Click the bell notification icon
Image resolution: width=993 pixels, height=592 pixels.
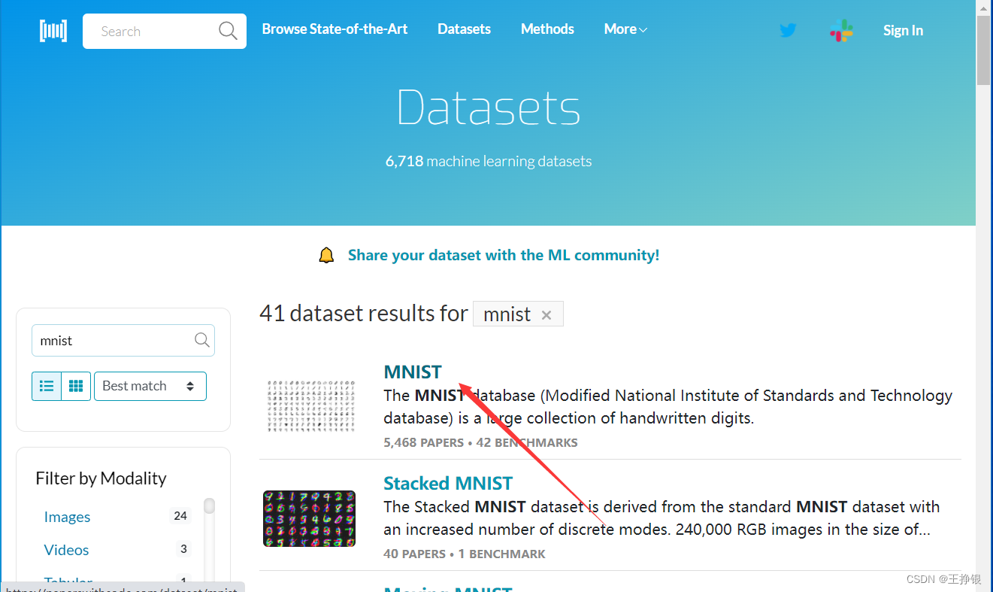tap(326, 256)
